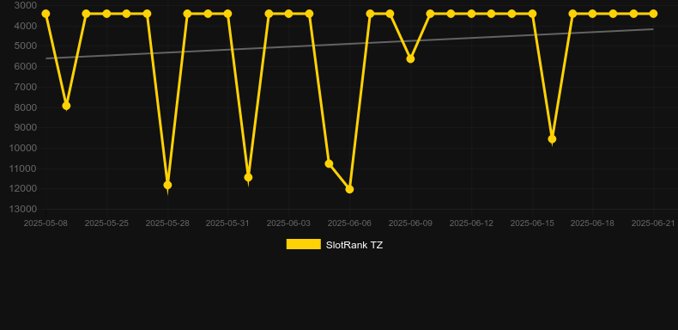Click the 2025-06-06 x-axis date label

(349, 223)
